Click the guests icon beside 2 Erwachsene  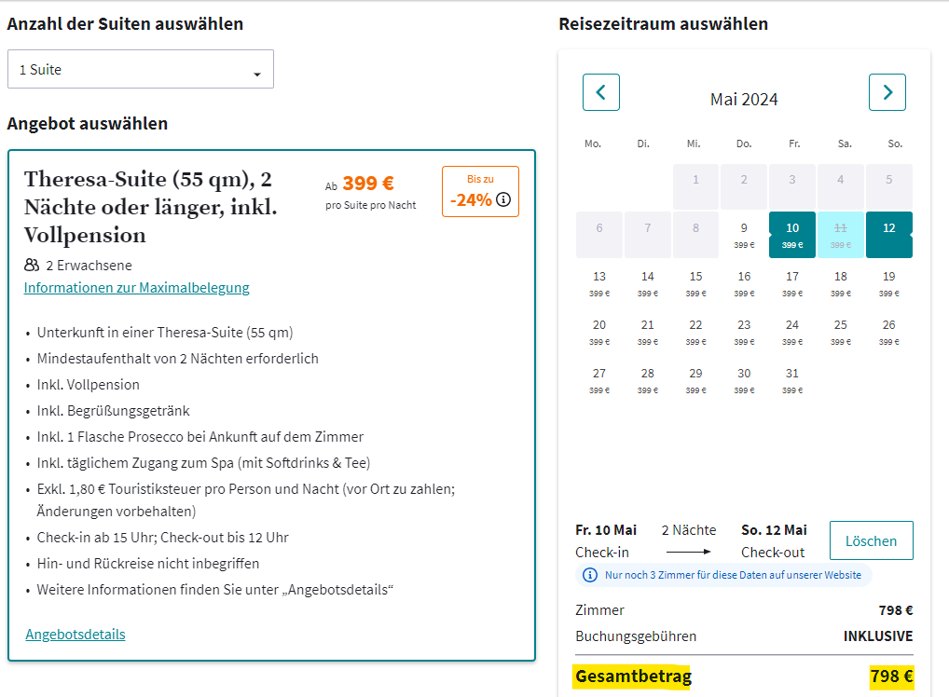[32, 265]
